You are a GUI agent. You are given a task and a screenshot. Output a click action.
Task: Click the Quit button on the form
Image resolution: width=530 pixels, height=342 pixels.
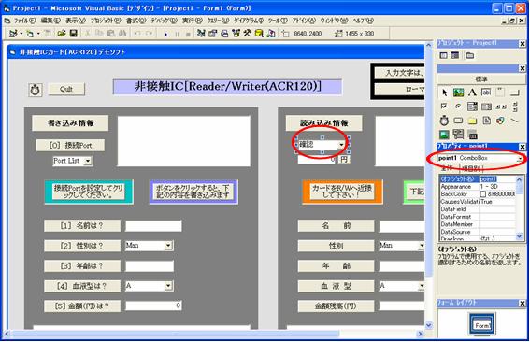(x=66, y=89)
